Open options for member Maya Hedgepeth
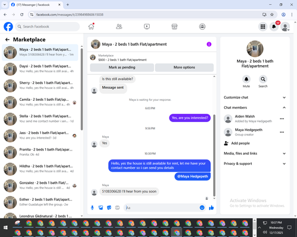The width and height of the screenshot is (297, 237). (x=282, y=132)
